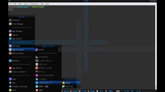This screenshot has width=165, height=92.
Task: Open the terminal View menu
Action: (20, 4)
